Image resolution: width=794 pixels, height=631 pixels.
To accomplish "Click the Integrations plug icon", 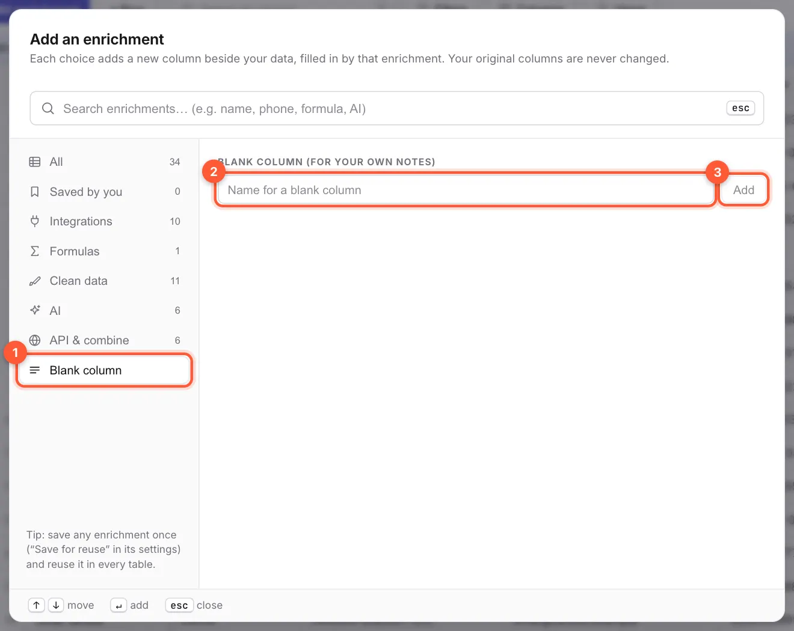I will [35, 221].
